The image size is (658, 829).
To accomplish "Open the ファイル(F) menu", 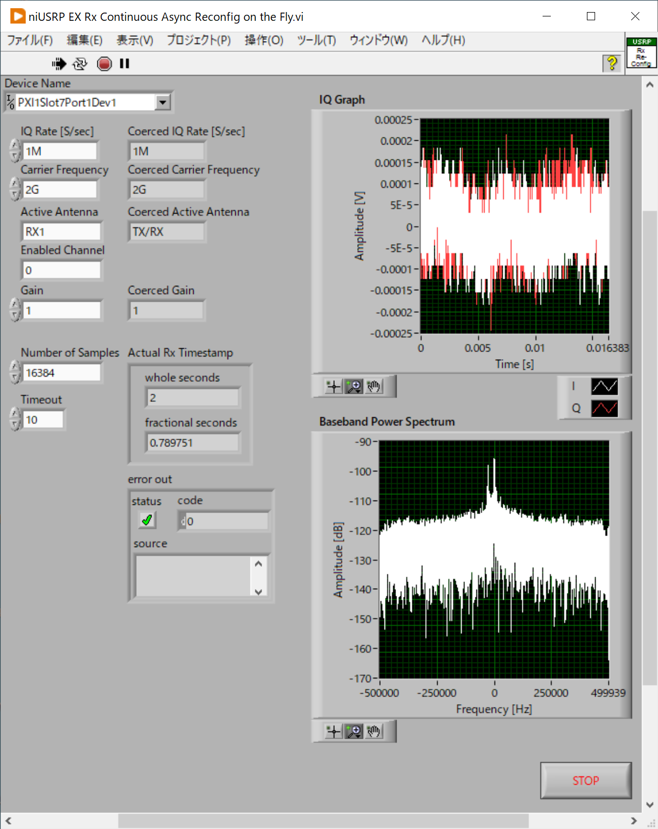I will click(x=30, y=41).
